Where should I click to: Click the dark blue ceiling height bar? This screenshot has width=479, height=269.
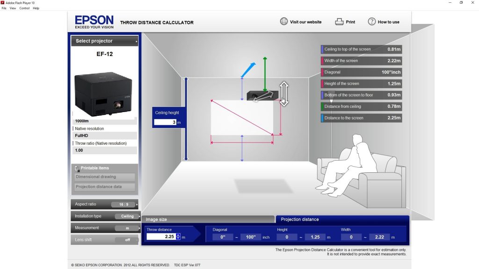click(186, 119)
